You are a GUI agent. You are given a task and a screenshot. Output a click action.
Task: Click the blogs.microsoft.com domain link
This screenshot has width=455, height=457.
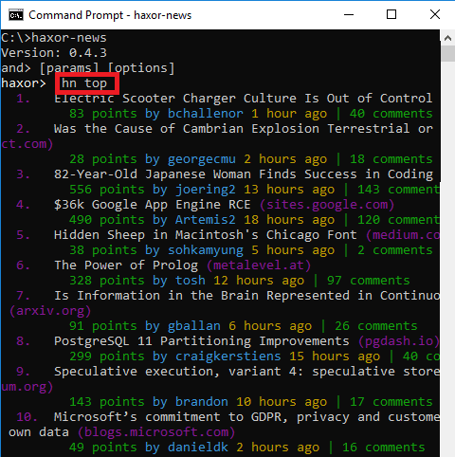pos(156,432)
